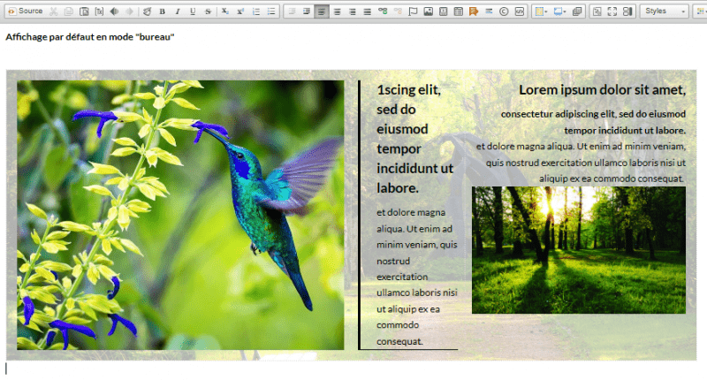The height and width of the screenshot is (380, 707).
Task: Switch to Source code view
Action: click(x=24, y=11)
